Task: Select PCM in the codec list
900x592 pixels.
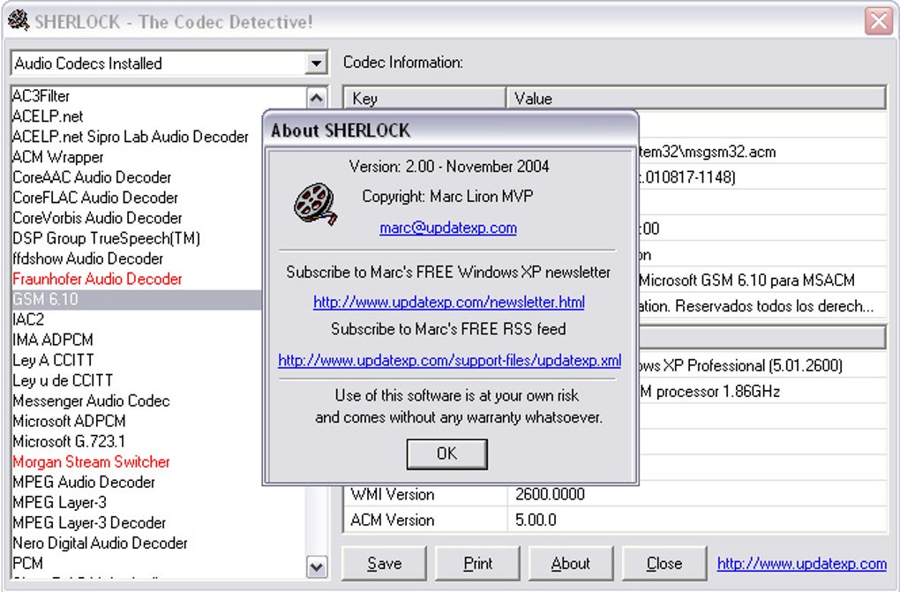Action: pyautogui.click(x=27, y=563)
